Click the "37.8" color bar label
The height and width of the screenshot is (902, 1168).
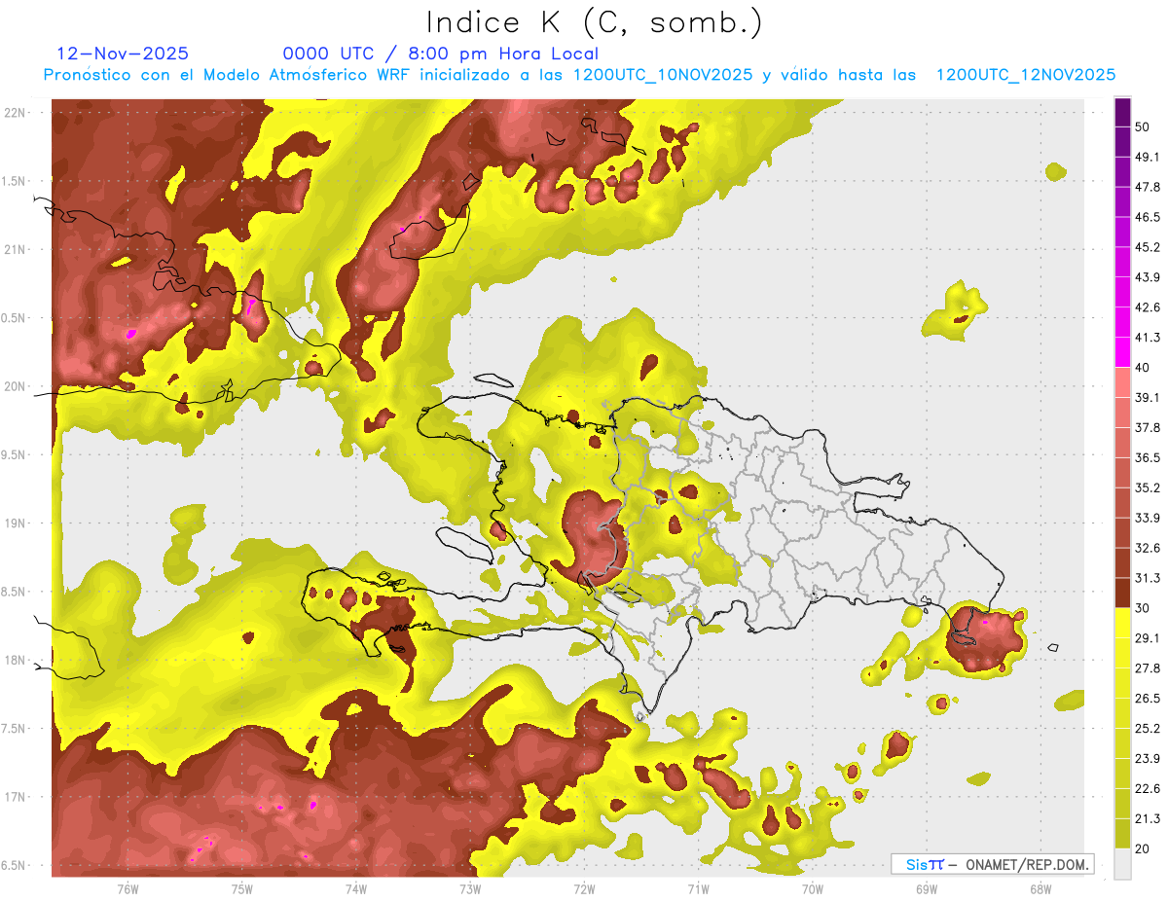1148,428
